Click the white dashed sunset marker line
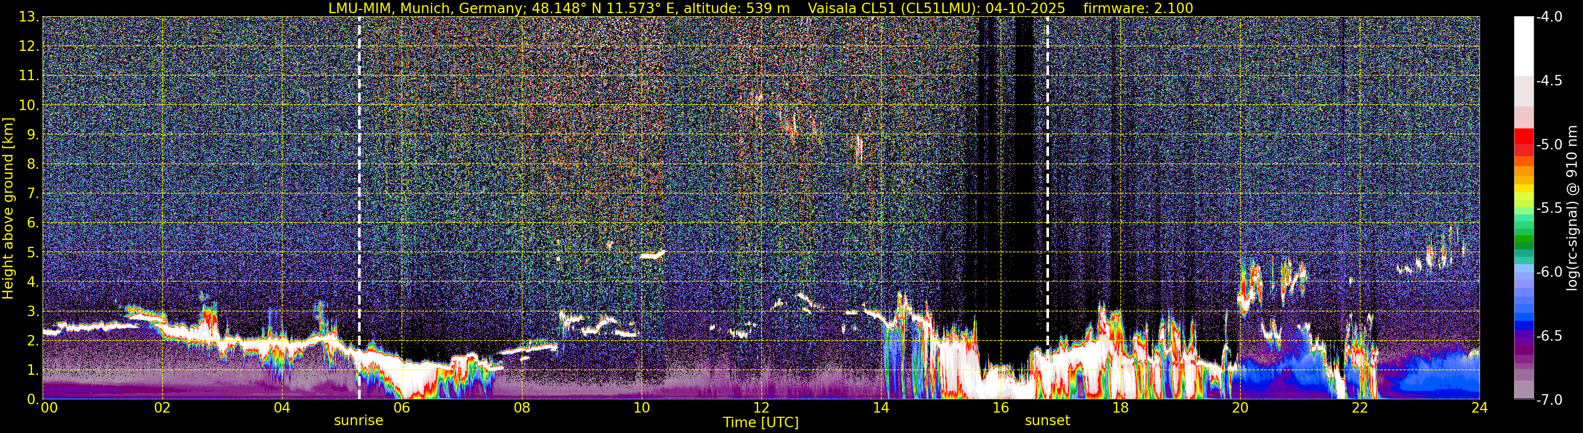Viewport: 1583px width, 433px height. (x=1048, y=208)
